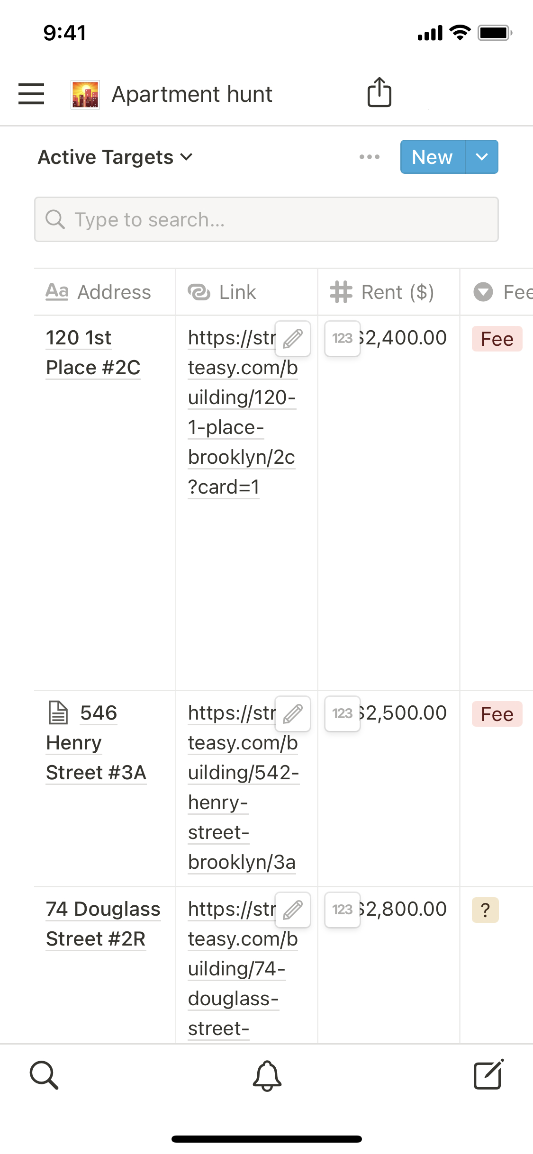Tap the Apartment hunt page emoji icon

pyautogui.click(x=85, y=94)
